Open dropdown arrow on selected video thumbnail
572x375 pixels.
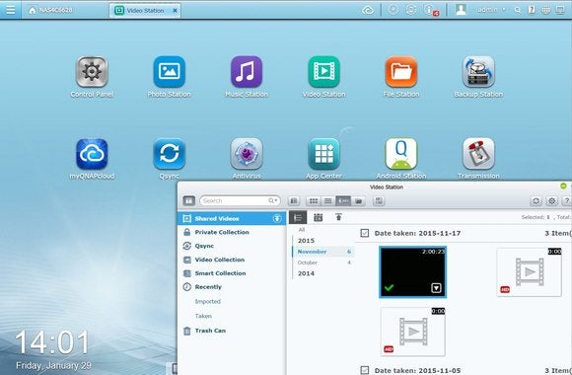(436, 288)
